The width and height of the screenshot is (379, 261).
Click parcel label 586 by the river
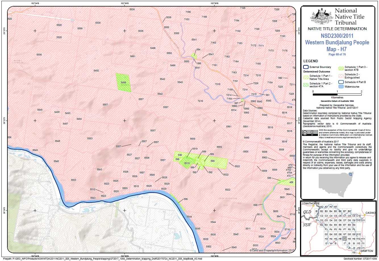tap(186, 199)
